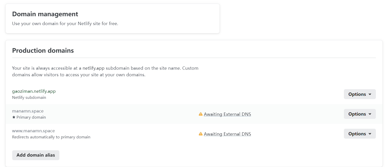Click Awaiting External DNS for manamn.space
The width and height of the screenshot is (385, 167).
click(x=227, y=114)
